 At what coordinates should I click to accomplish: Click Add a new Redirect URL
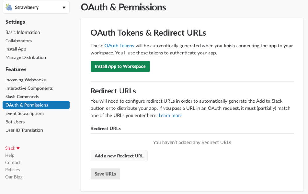tap(119, 156)
